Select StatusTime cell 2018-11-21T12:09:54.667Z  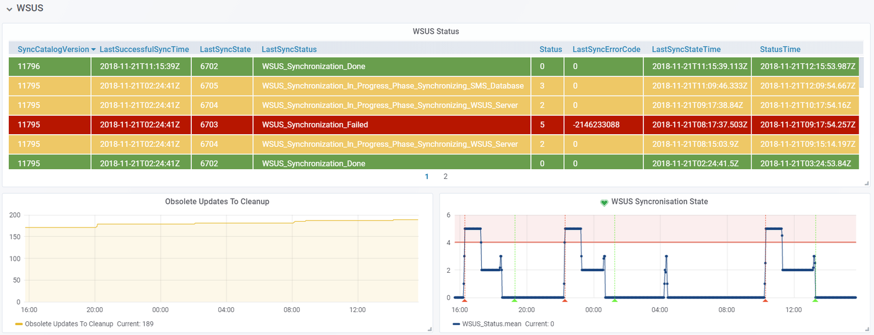pyautogui.click(x=805, y=86)
